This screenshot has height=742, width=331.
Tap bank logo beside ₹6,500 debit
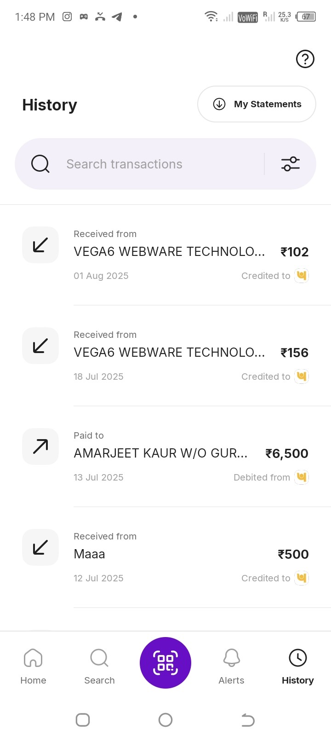[x=301, y=477]
